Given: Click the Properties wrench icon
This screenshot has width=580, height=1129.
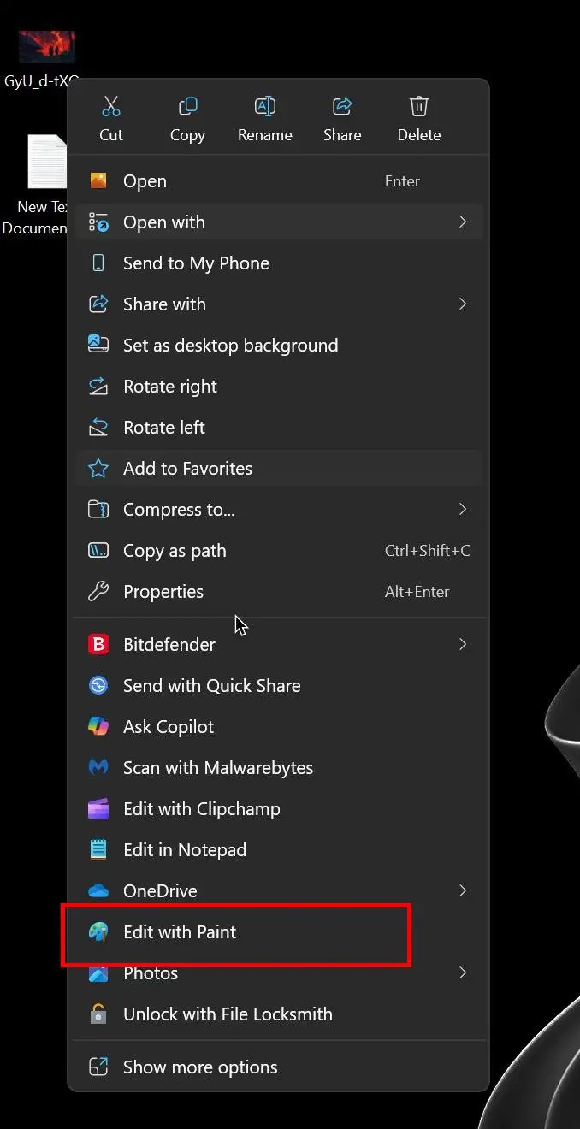Looking at the screenshot, I should [x=98, y=592].
